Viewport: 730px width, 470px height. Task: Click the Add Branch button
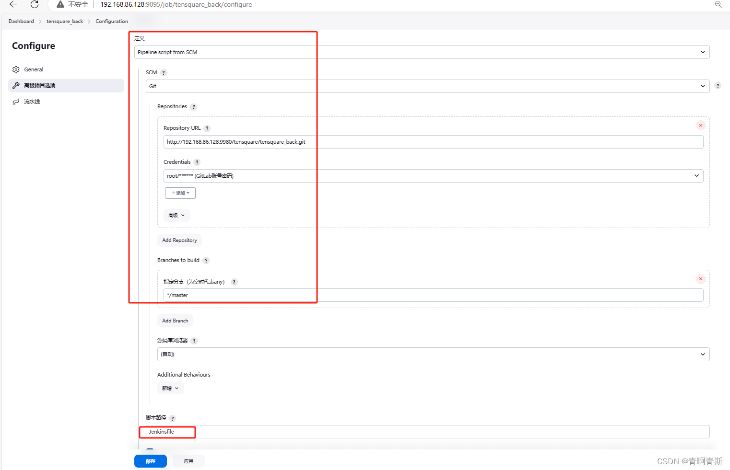pyautogui.click(x=175, y=321)
